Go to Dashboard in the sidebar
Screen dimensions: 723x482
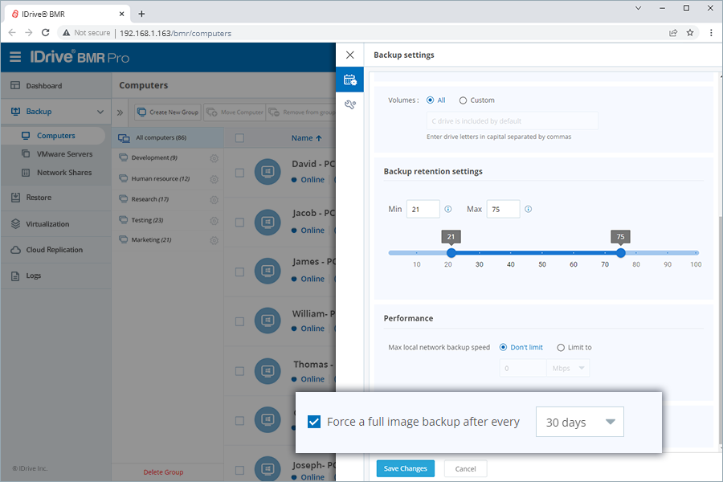click(43, 86)
